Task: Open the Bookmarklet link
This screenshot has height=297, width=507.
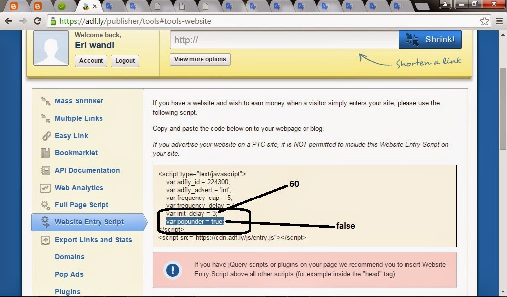Action: point(76,153)
